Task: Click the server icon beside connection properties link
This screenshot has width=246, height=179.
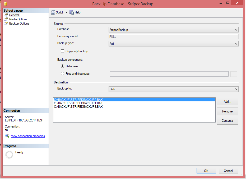Action: coord(7,136)
